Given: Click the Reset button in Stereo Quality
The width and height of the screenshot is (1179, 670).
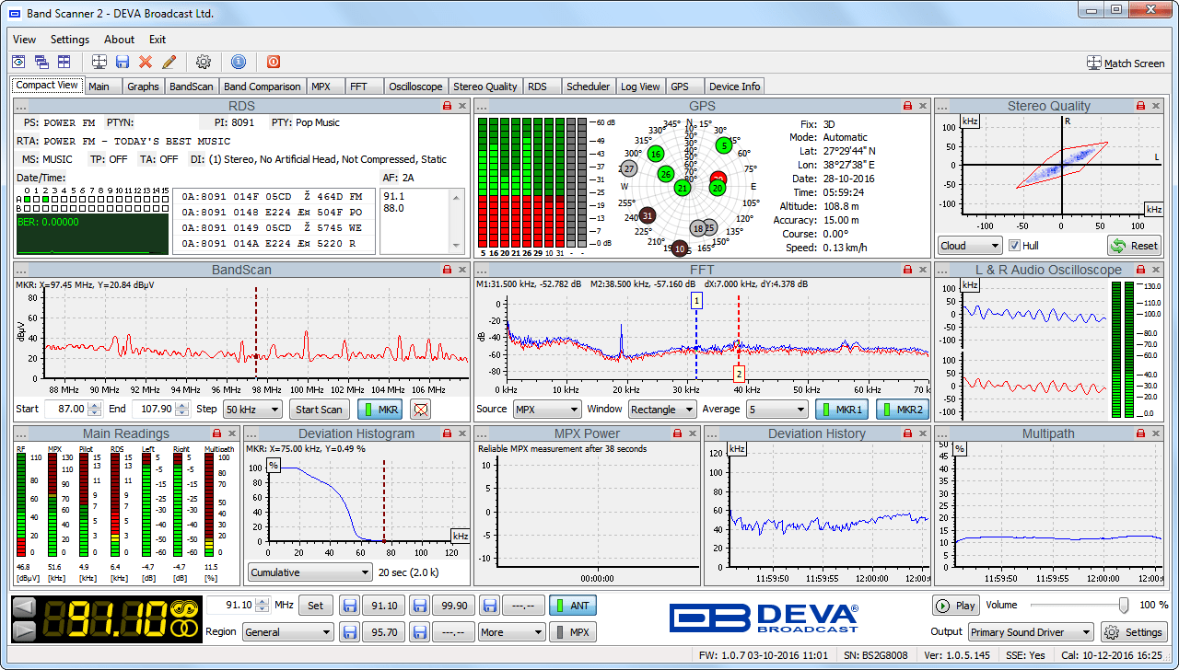Looking at the screenshot, I should point(1135,246).
